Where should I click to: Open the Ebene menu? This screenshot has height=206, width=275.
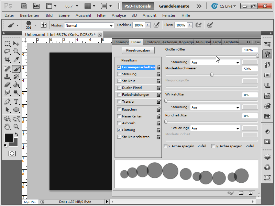click(64, 15)
